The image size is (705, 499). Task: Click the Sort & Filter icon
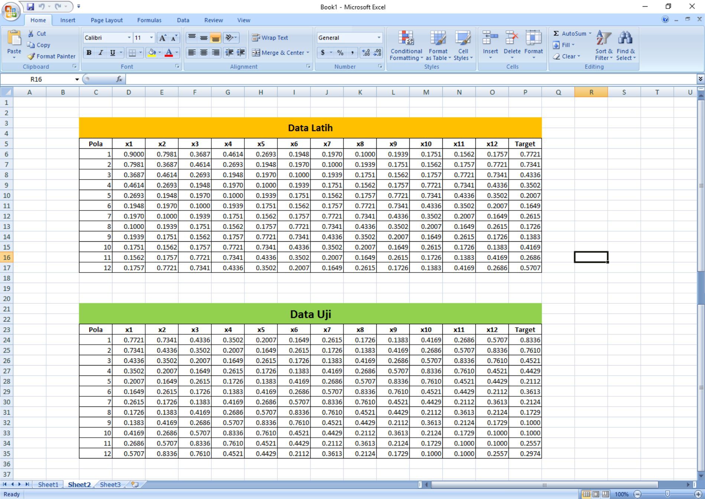tap(603, 38)
